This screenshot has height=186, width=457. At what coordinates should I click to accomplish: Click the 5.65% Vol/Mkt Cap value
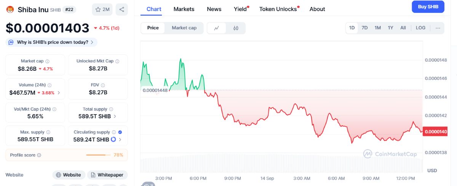35,116
